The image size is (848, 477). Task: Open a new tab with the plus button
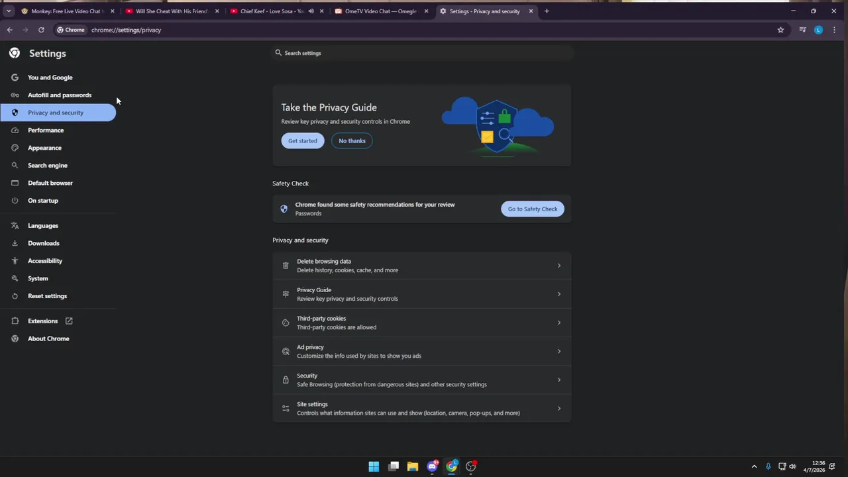(x=547, y=11)
